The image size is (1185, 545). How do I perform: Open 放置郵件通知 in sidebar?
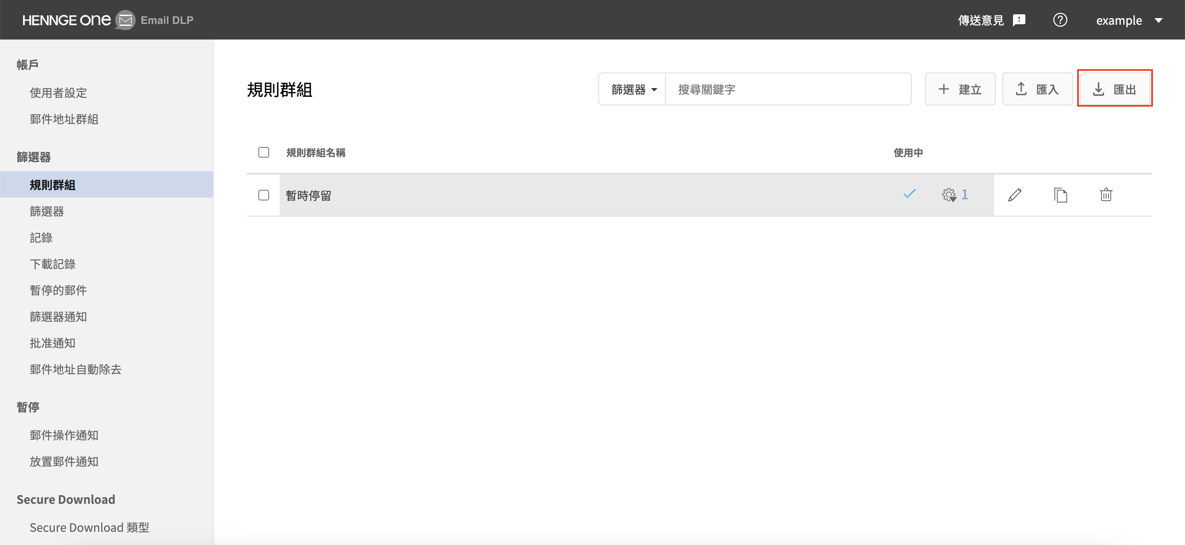(64, 461)
